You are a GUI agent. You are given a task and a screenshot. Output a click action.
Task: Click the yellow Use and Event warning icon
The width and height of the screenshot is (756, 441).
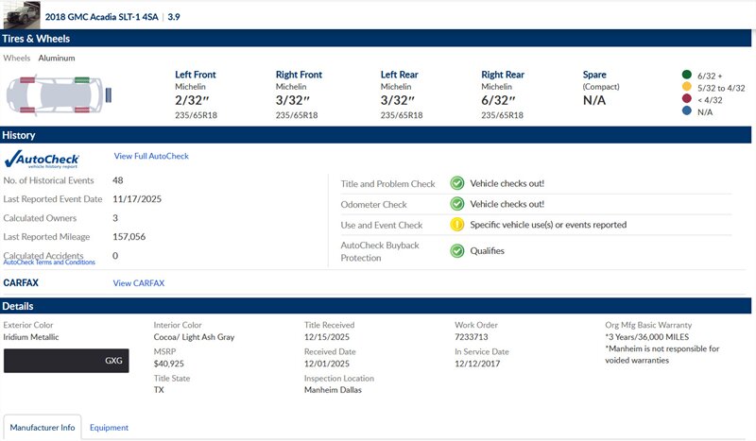click(456, 225)
